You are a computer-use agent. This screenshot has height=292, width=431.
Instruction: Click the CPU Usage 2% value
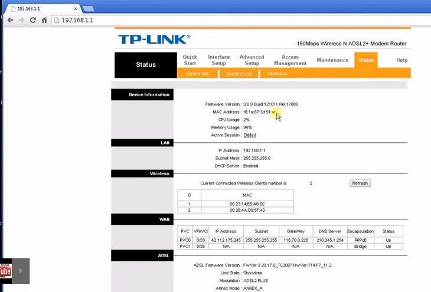[246, 120]
